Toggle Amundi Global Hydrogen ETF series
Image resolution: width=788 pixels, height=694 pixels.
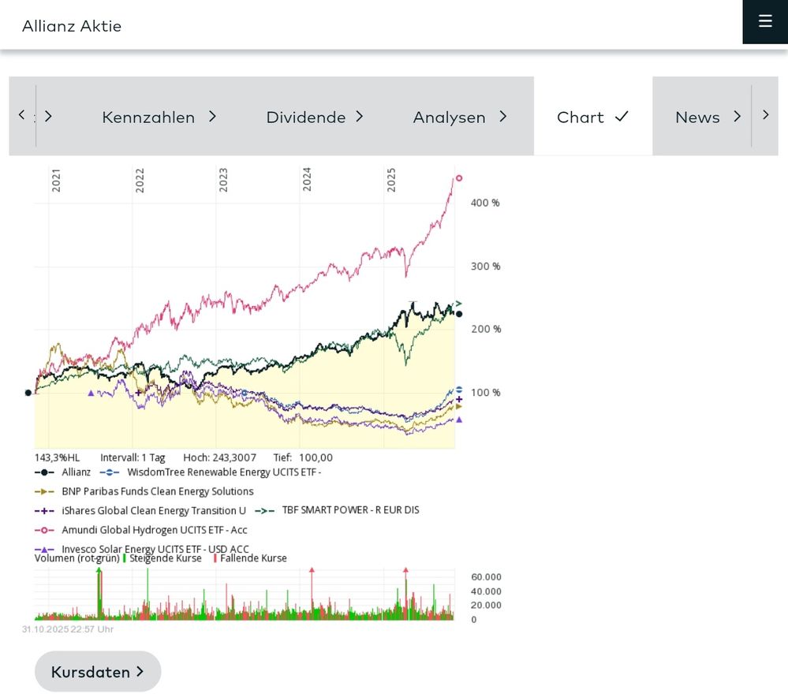(154, 530)
